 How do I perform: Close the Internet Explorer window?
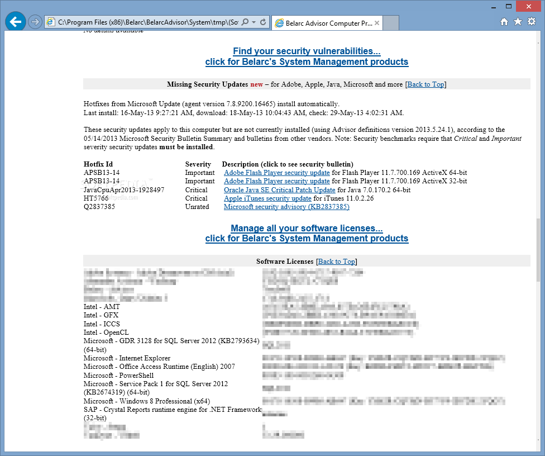[x=529, y=6]
